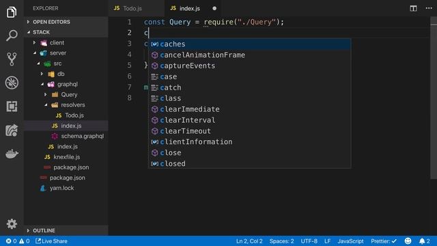437x246 pixels.
Task: Click the Prettier status indicator
Action: click(384, 241)
